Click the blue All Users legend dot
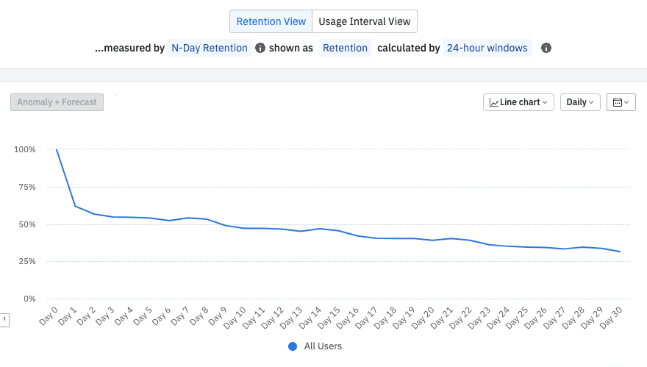 click(x=293, y=346)
